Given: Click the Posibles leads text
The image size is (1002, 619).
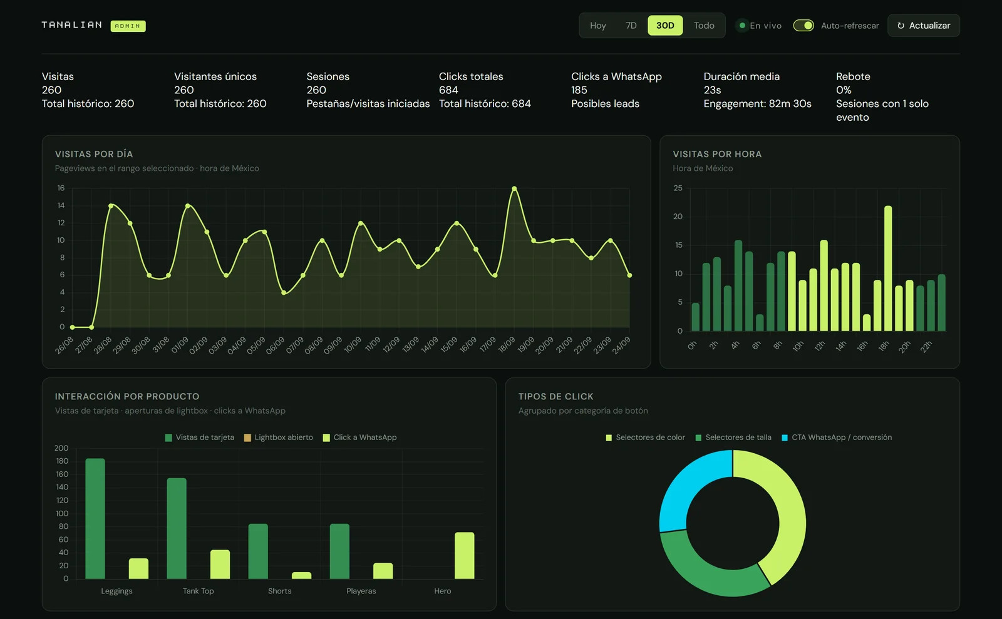Looking at the screenshot, I should click(605, 104).
